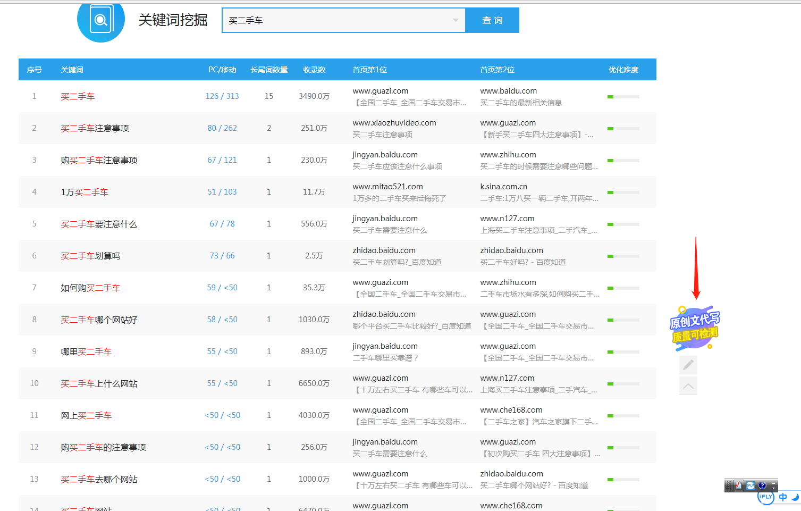
Task: Click the 查询 search button
Action: coord(492,20)
